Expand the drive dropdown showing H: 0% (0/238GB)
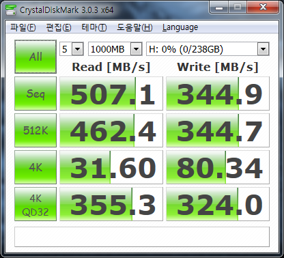Screen dimensions: 284x258 (x=263, y=49)
